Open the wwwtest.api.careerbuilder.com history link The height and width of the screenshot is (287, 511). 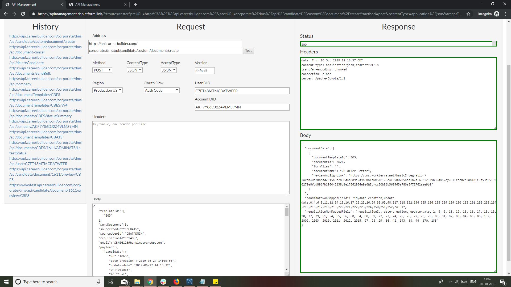point(46,190)
